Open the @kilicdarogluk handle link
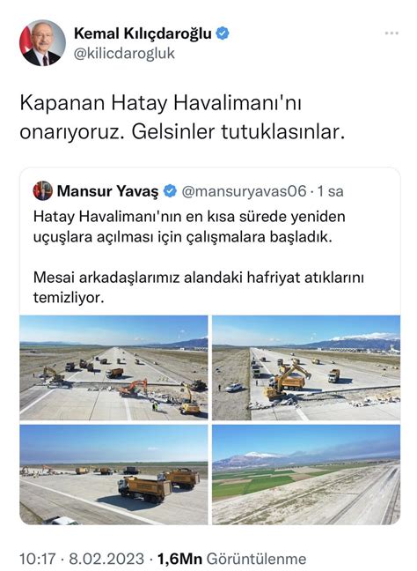The width and height of the screenshot is (417, 571). pos(124,54)
